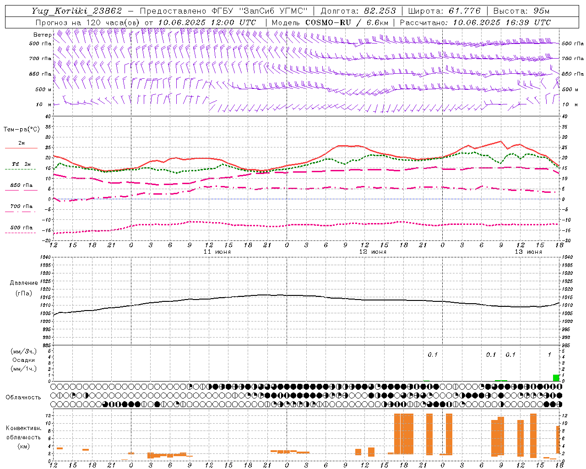
Task: Click the red "2м" temperature legend entry
Action: (22, 143)
